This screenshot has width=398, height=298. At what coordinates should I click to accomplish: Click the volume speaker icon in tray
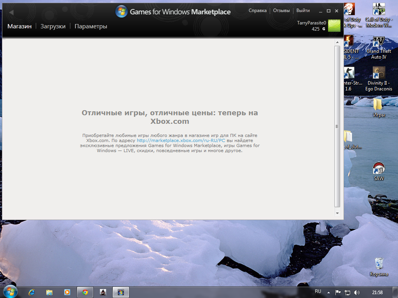[357, 292]
